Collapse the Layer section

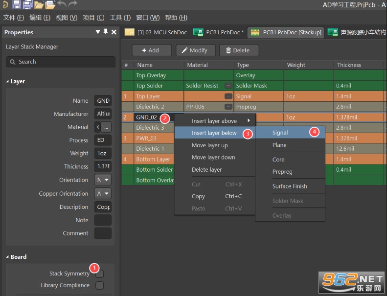click(7, 81)
